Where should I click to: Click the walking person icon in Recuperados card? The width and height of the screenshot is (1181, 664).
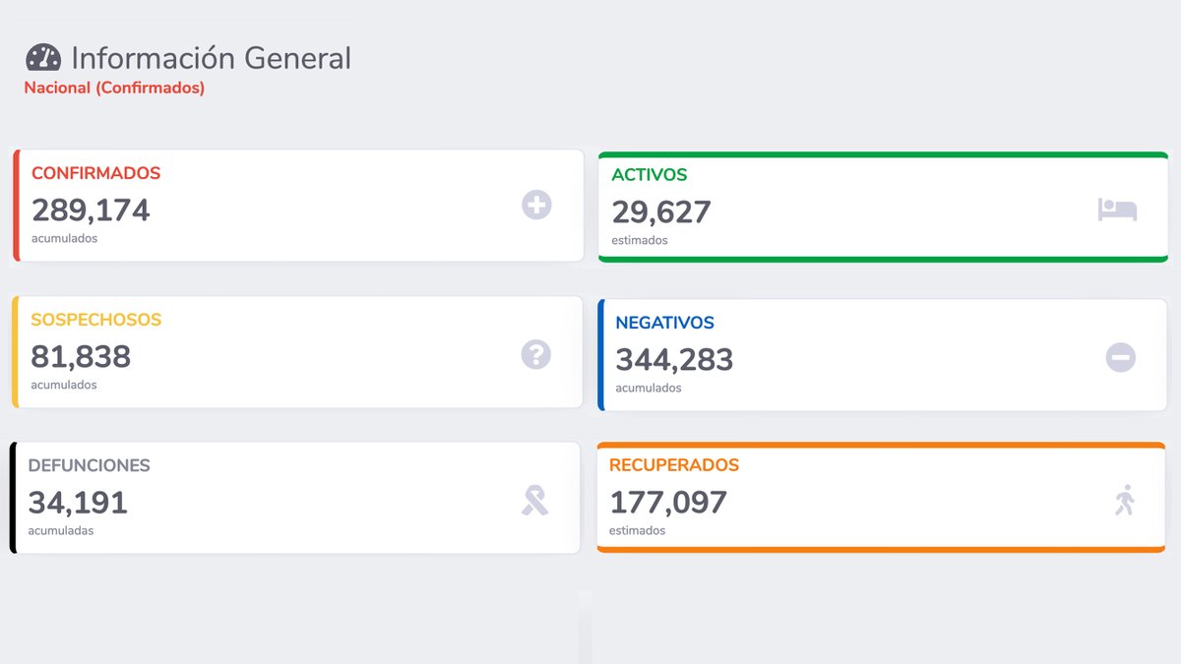click(1124, 502)
